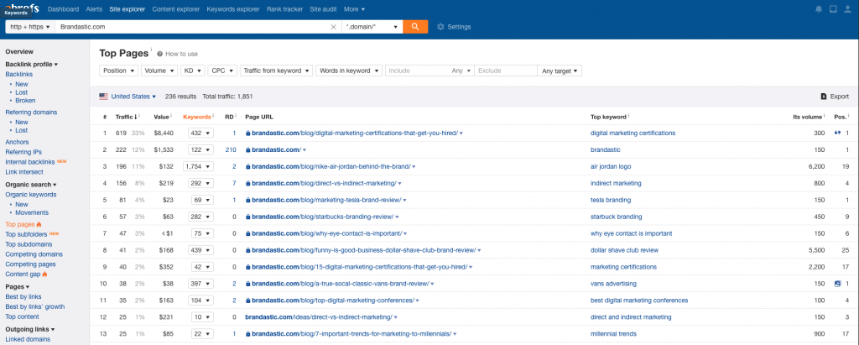The height and width of the screenshot is (345, 859).
Task: Click United States flag icon
Action: click(103, 96)
